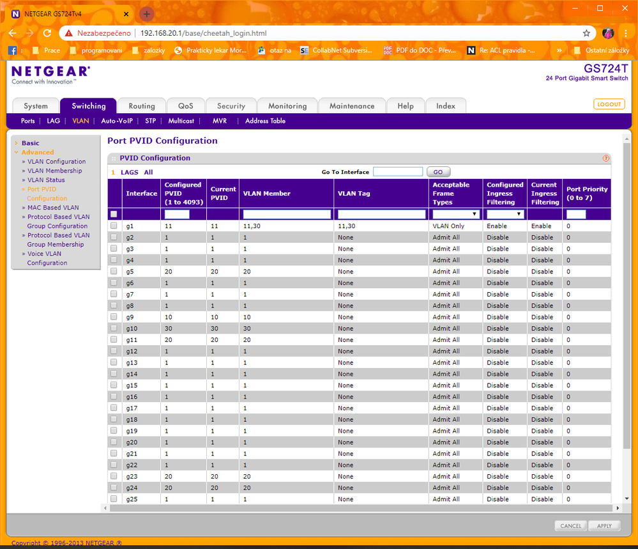638x549 pixels.
Task: Apply the PVID configuration changes
Action: tap(604, 526)
